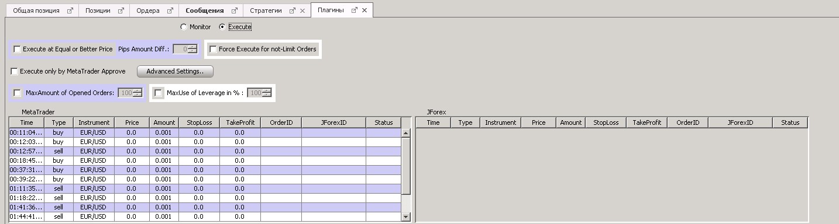This screenshot has height=224, width=839.
Task: Select the 00:12:57 sell order row
Action: click(x=205, y=151)
